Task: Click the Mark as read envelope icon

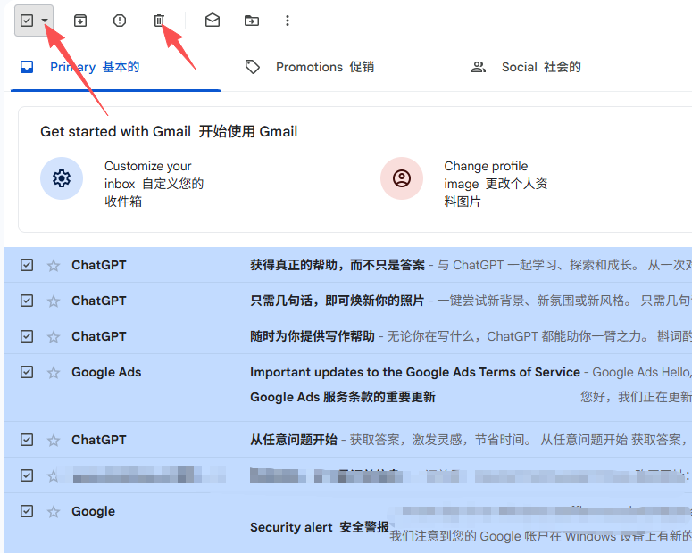Action: 213,21
